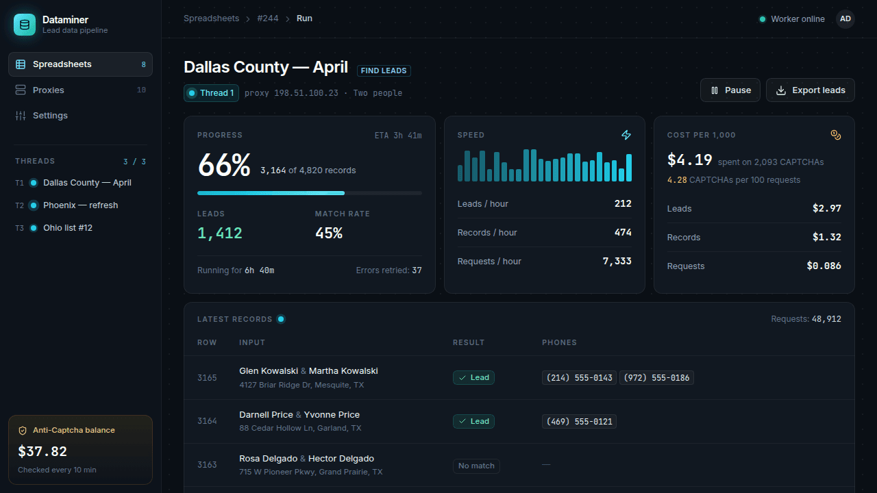This screenshot has width=877, height=493.
Task: Select the Ohio list #12 thread
Action: 80,228
